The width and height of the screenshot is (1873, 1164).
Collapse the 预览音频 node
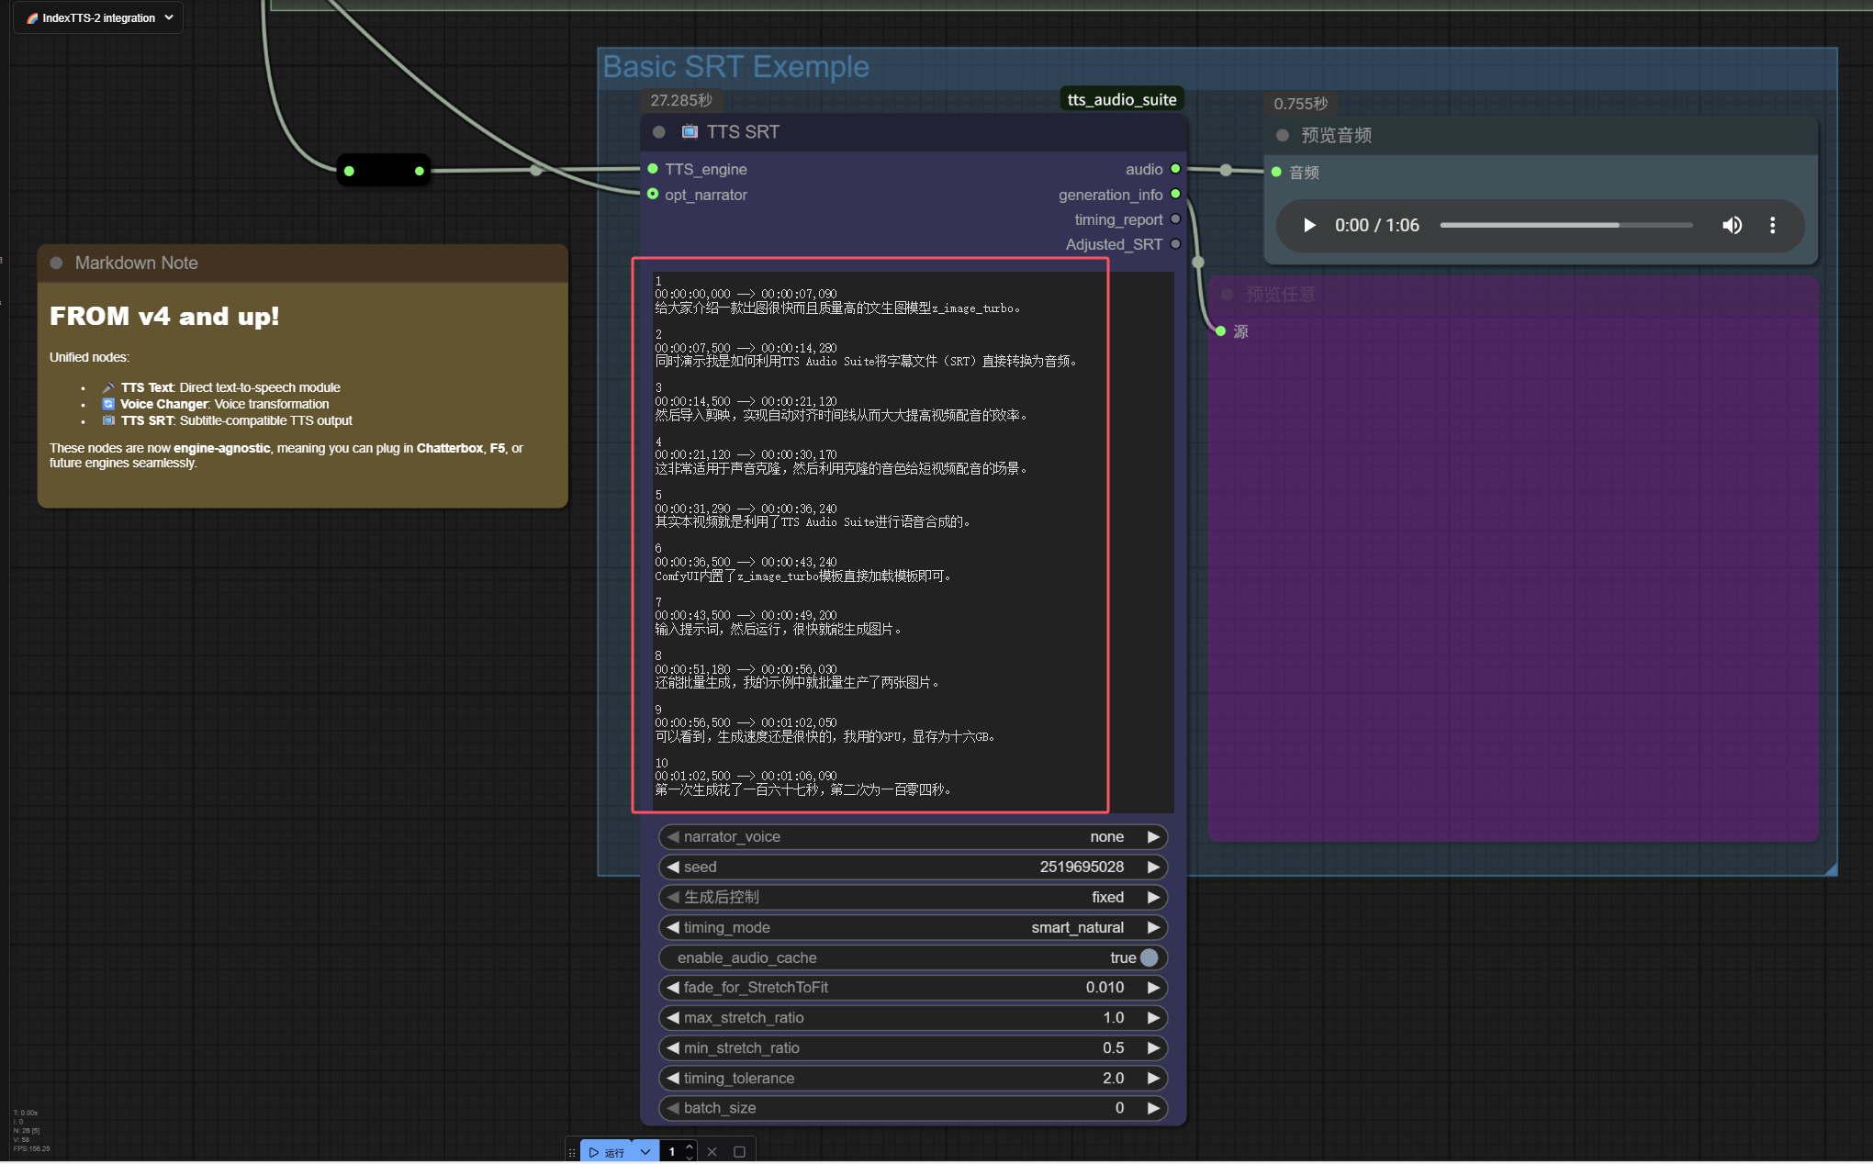[x=1283, y=136]
